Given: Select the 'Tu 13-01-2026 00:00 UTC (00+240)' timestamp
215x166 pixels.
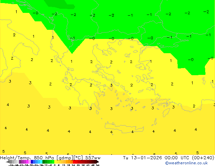Looking at the screenshot, I should (x=169, y=158).
